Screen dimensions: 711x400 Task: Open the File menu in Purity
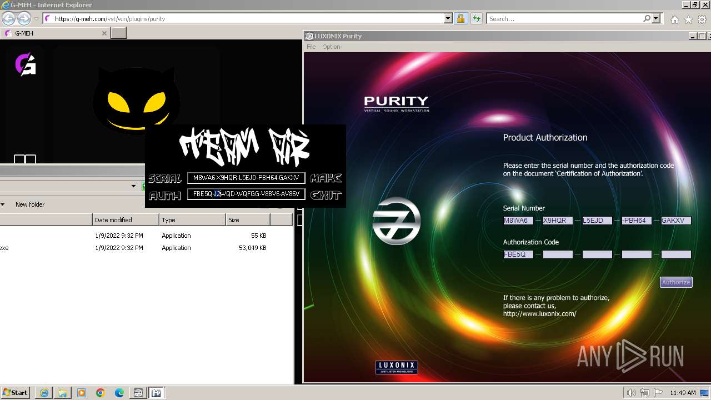pos(311,47)
